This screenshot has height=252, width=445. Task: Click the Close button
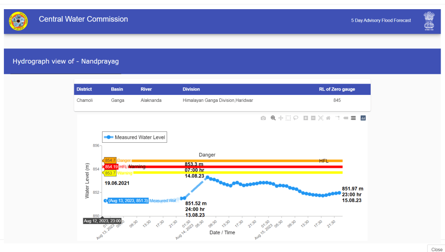pyautogui.click(x=436, y=249)
